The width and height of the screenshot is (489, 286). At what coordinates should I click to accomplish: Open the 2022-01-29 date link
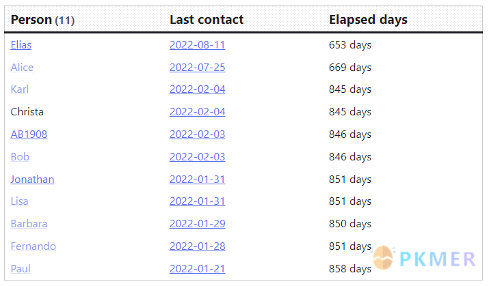point(198,224)
